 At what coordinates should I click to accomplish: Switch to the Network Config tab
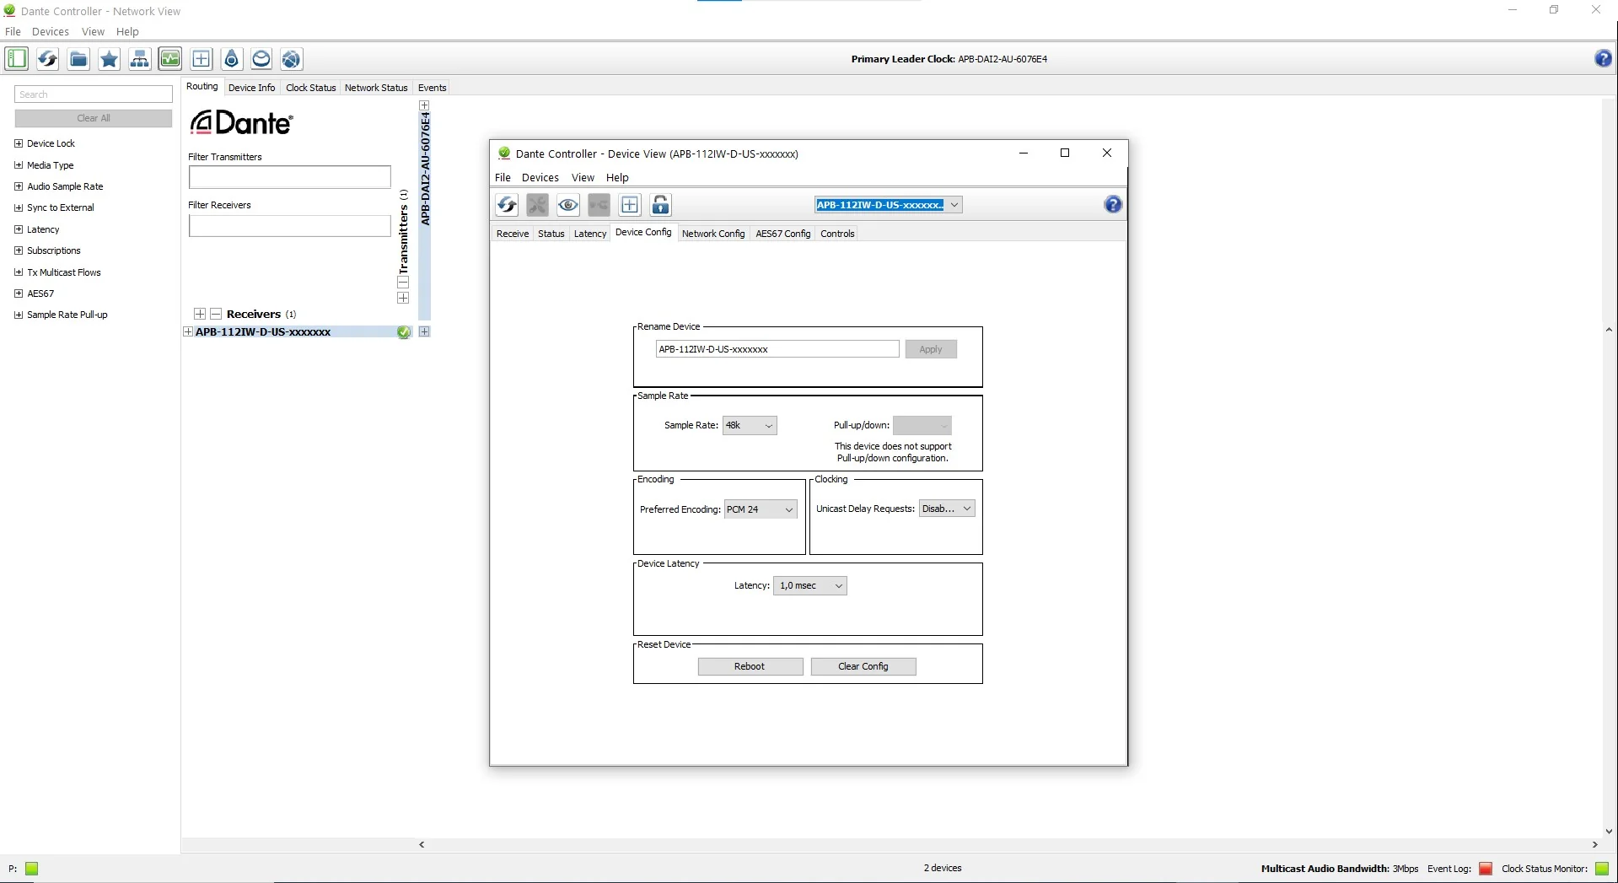tap(712, 234)
